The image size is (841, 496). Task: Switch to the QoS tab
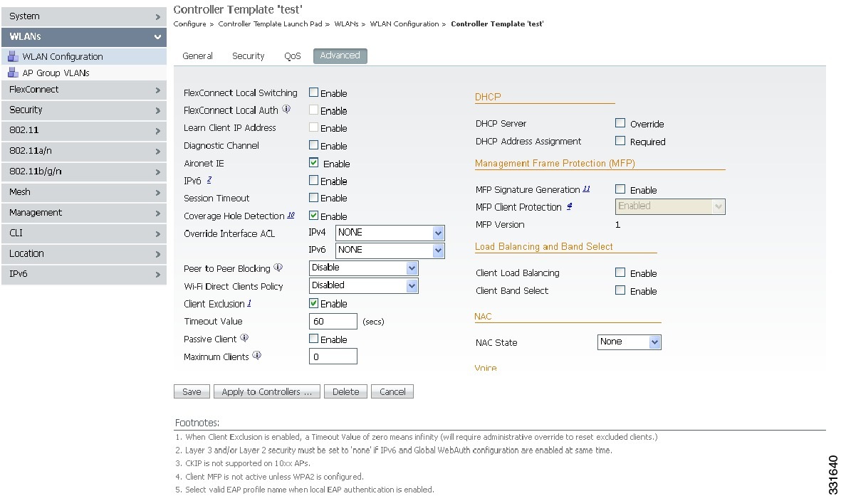tap(292, 56)
